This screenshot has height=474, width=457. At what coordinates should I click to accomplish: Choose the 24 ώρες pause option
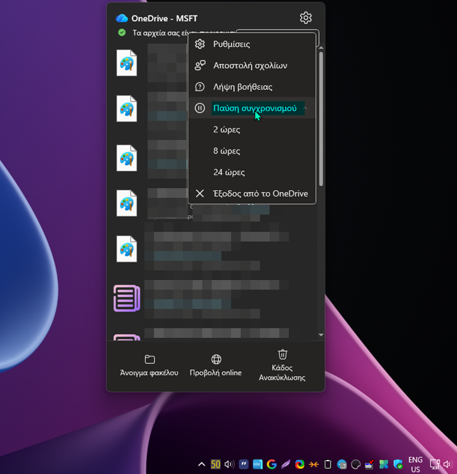pyautogui.click(x=229, y=172)
